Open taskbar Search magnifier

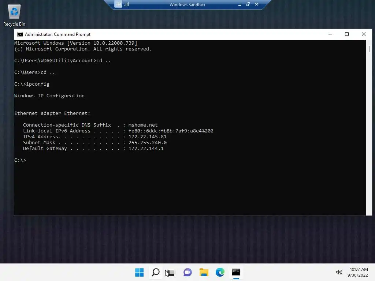[156, 272]
